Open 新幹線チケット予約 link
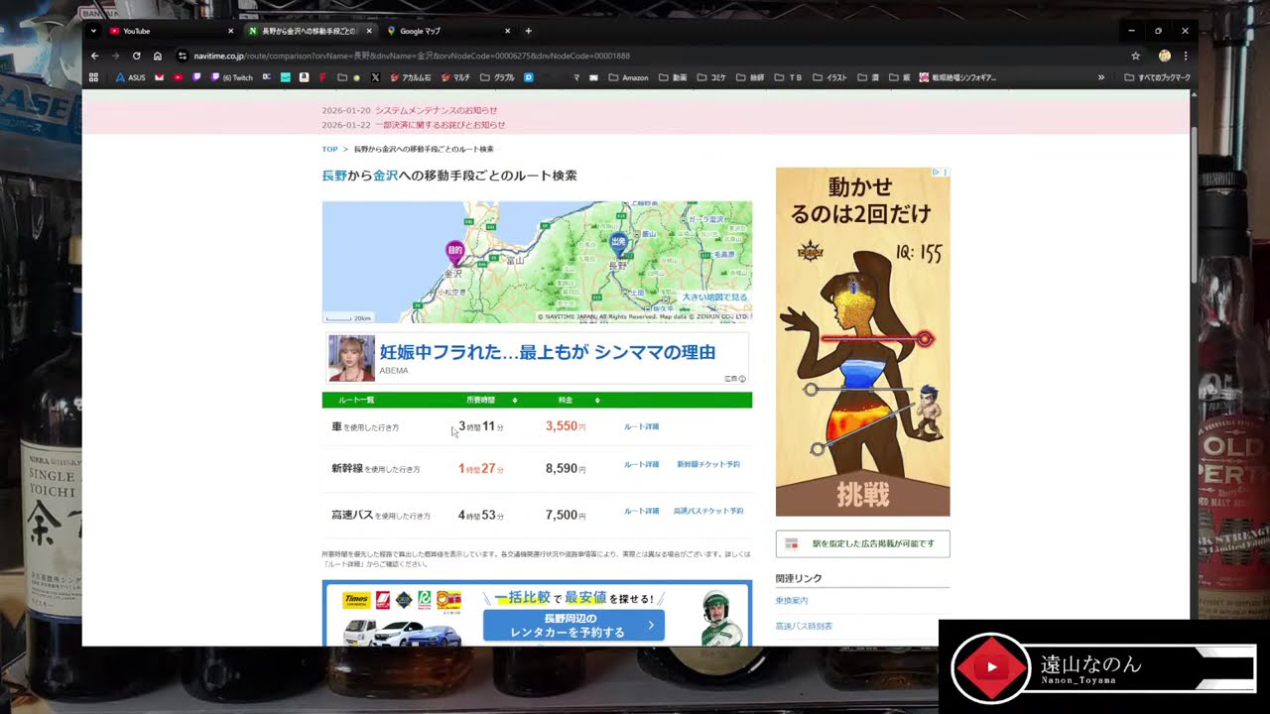 coord(708,464)
